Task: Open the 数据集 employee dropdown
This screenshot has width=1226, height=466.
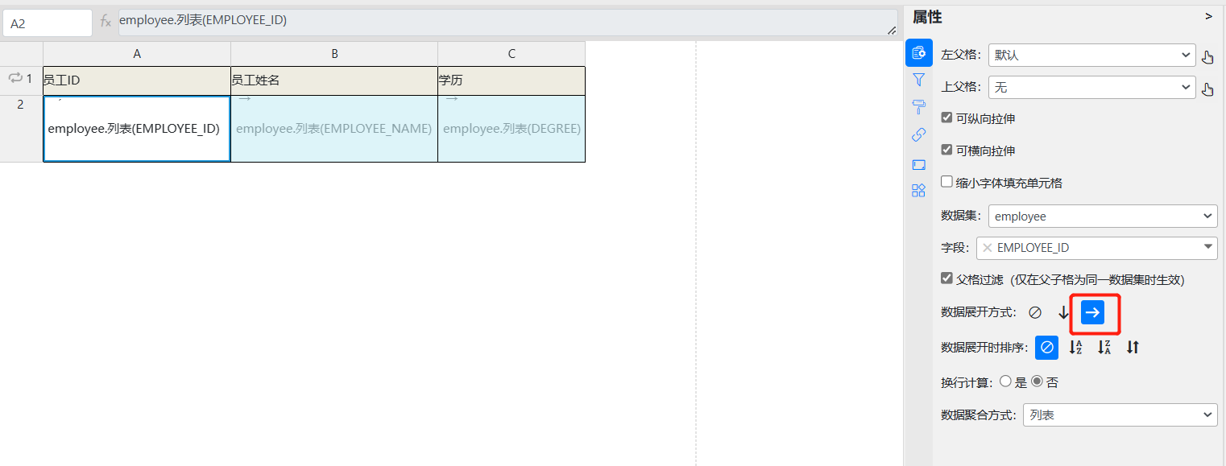Action: pyautogui.click(x=1103, y=217)
